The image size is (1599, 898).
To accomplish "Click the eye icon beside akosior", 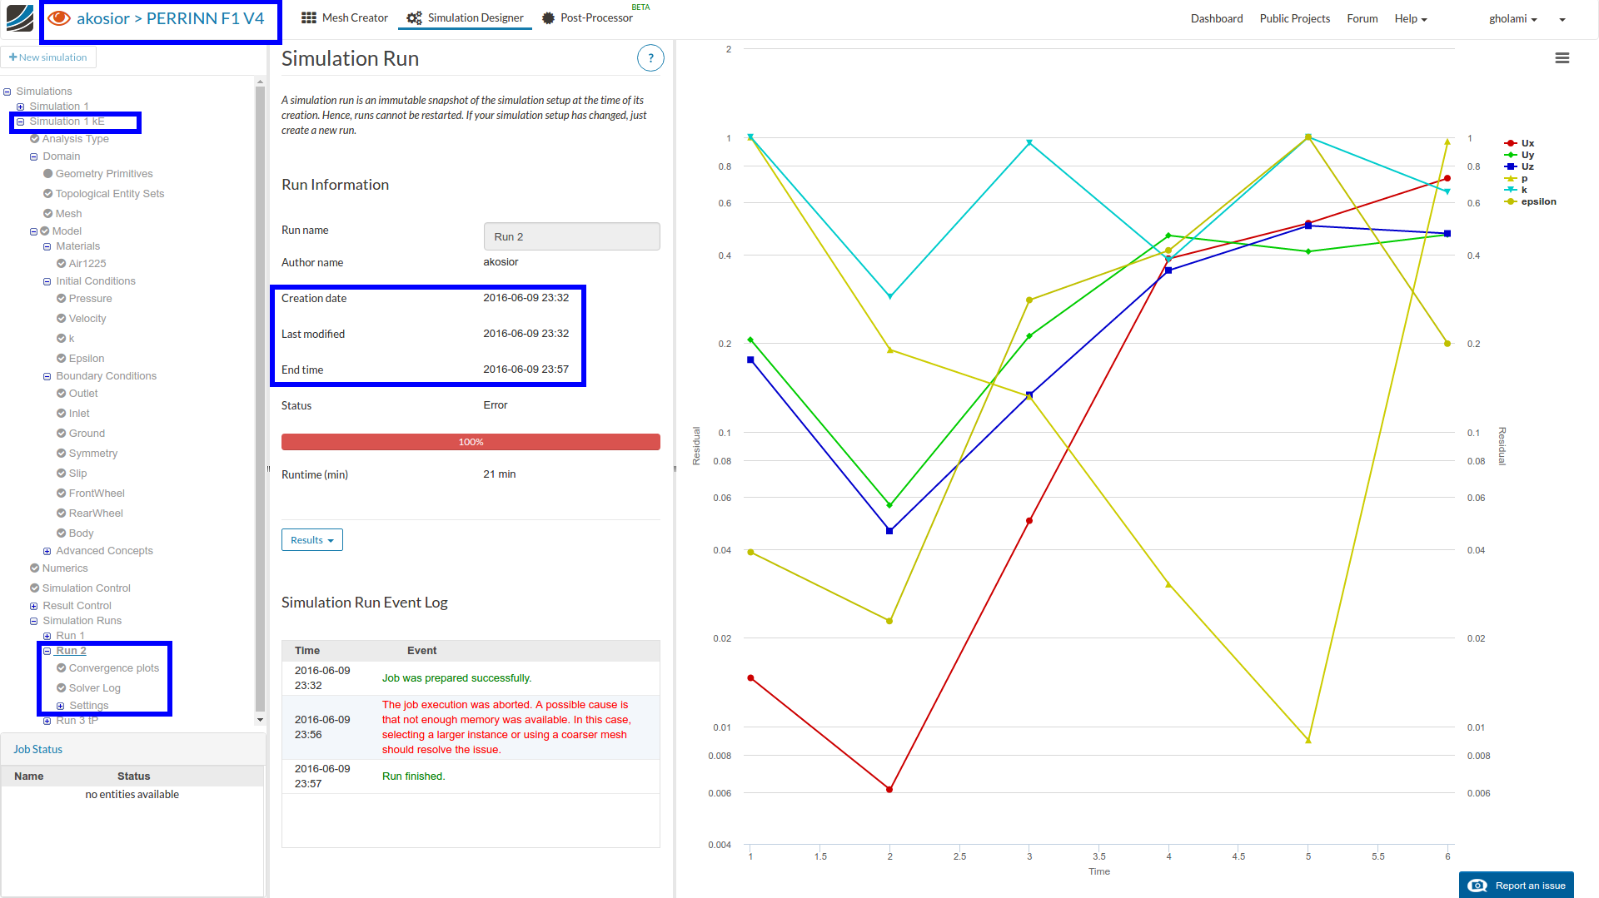I will (59, 18).
